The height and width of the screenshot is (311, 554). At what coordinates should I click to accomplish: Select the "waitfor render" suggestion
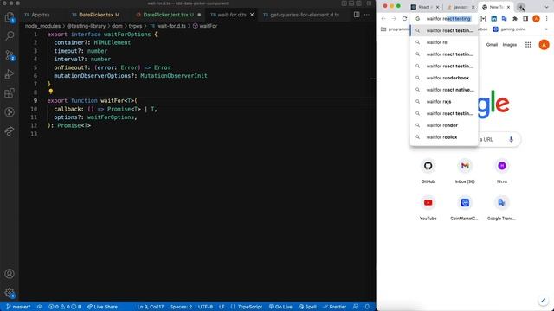444,125
